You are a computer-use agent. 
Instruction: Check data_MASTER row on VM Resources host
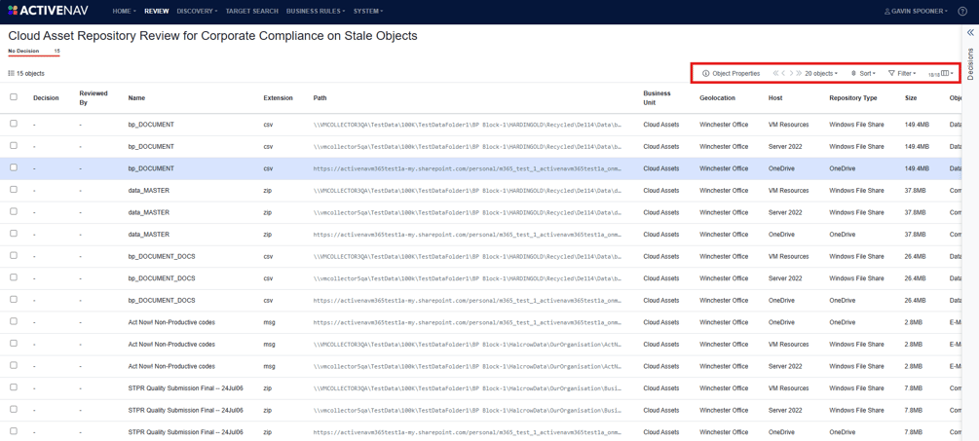14,190
